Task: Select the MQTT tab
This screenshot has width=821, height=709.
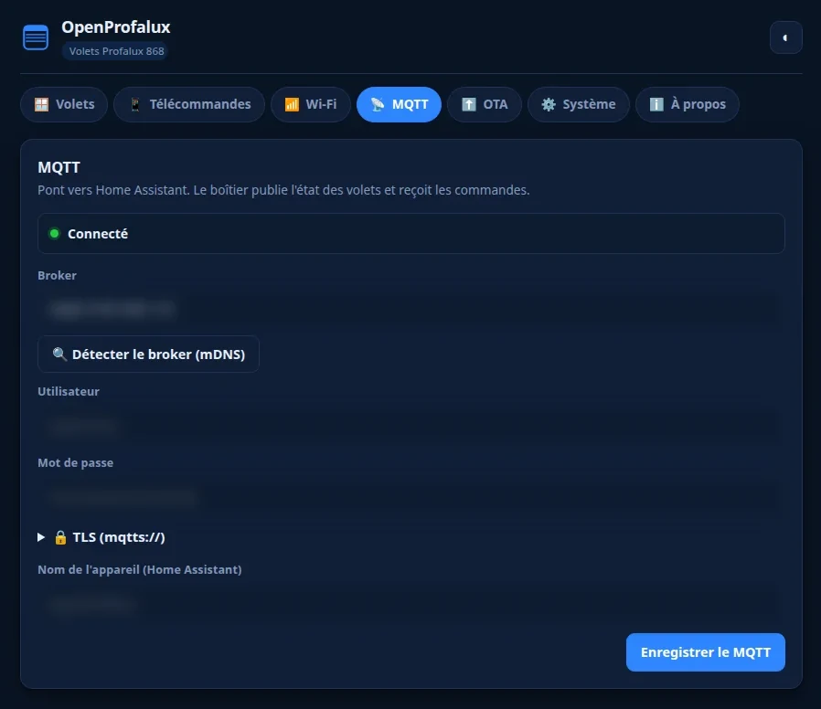Action: click(399, 104)
